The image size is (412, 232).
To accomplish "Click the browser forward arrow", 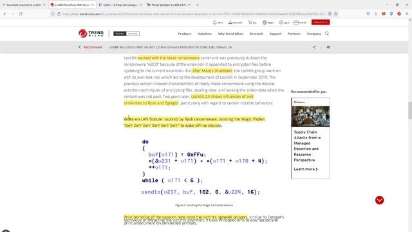I will click(13, 14).
